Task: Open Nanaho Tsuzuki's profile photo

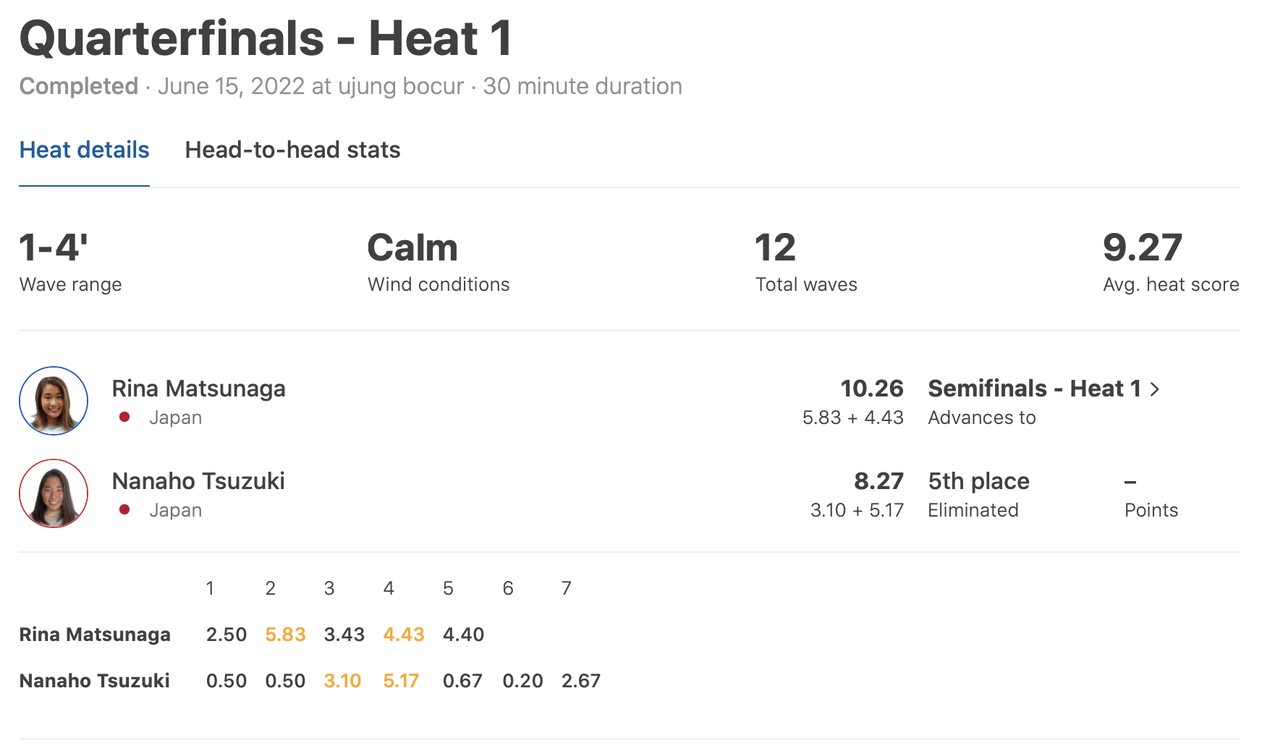Action: (x=54, y=493)
